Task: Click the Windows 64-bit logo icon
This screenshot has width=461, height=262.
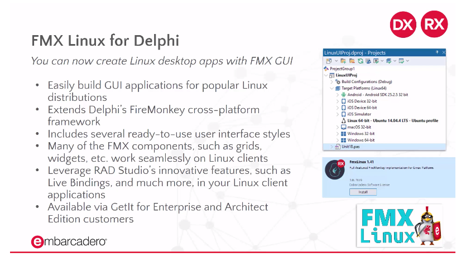Action: (343, 140)
